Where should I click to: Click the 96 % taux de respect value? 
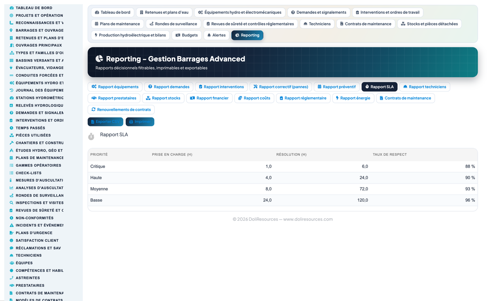pos(470,200)
